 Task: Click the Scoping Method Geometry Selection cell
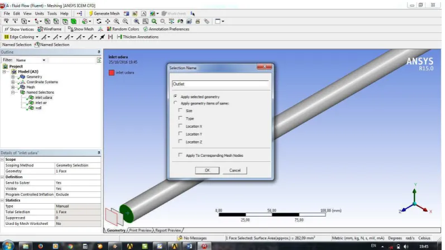click(x=78, y=165)
